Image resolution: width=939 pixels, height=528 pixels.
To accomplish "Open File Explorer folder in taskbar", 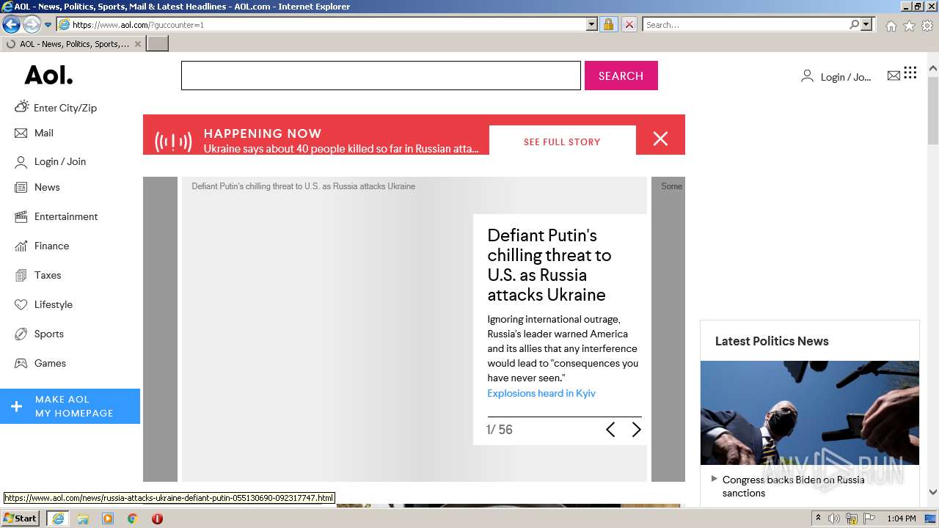I will pyautogui.click(x=83, y=518).
